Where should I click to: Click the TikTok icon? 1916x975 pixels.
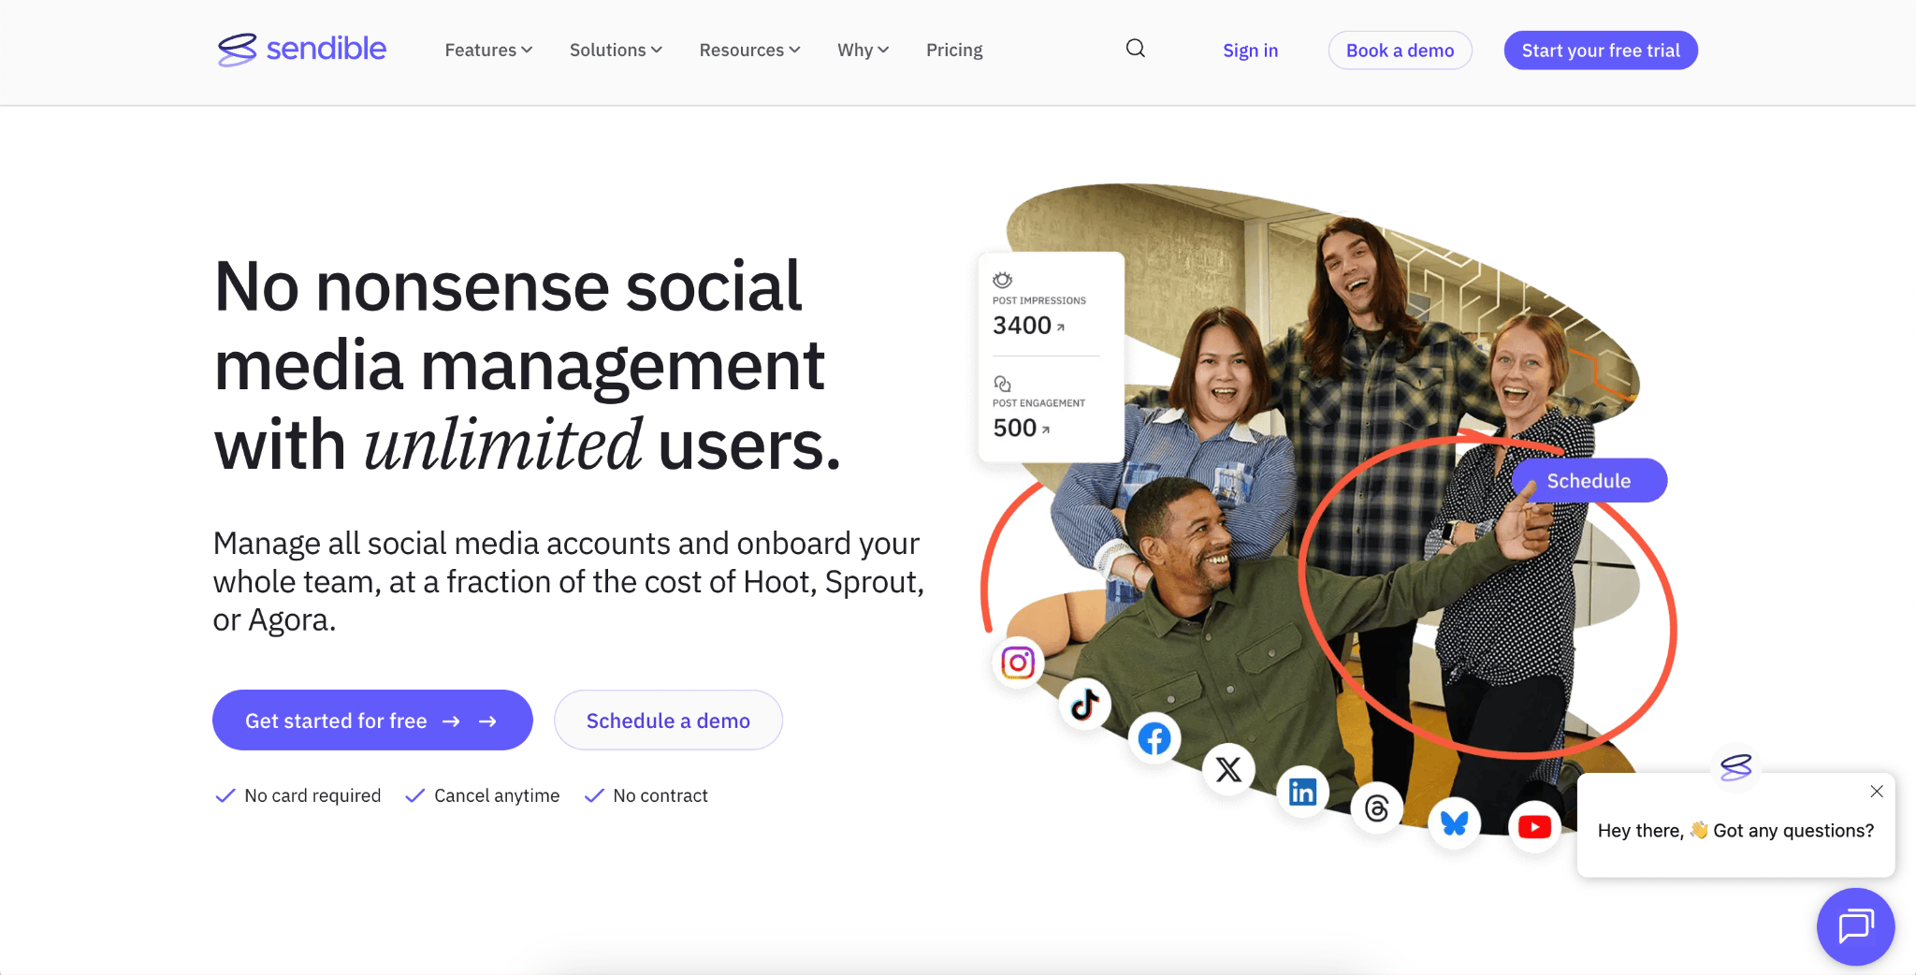(1085, 704)
